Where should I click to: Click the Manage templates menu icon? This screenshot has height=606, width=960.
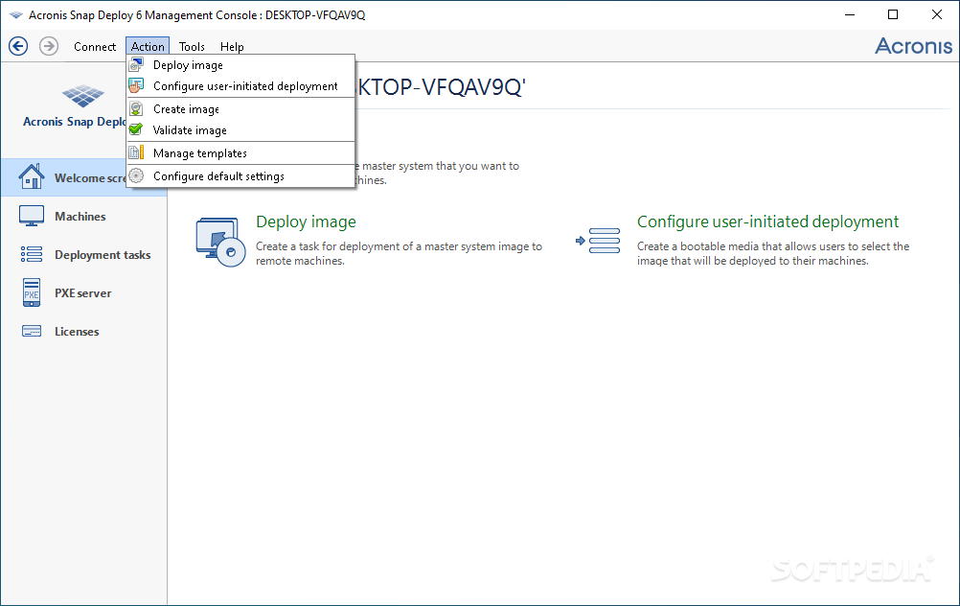pos(136,152)
